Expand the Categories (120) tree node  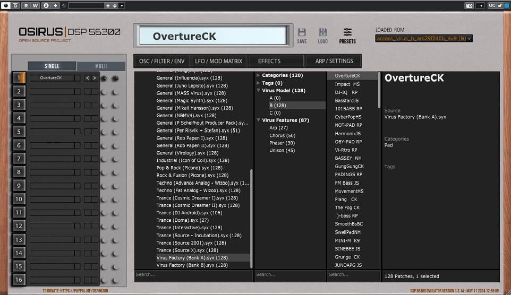coord(258,75)
